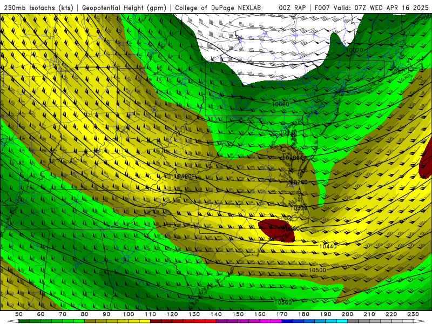
Task: Click the 10260 height contour label
Action: [x=299, y=183]
